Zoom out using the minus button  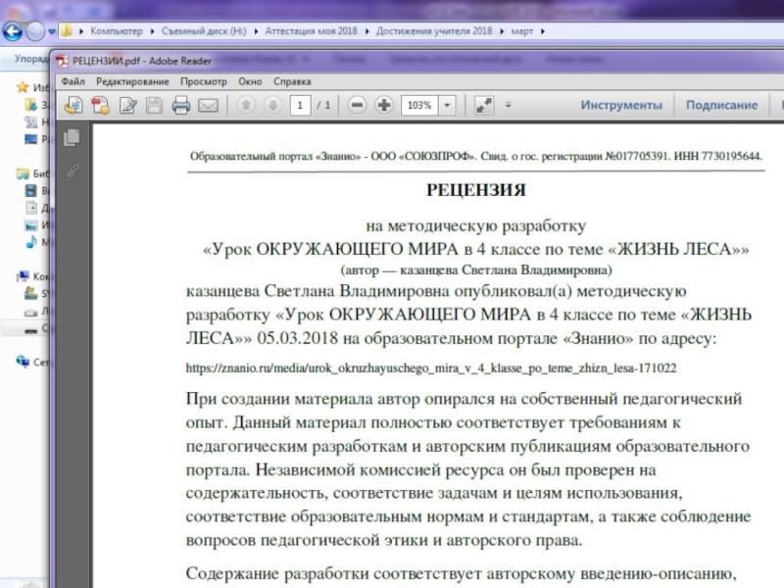(358, 105)
